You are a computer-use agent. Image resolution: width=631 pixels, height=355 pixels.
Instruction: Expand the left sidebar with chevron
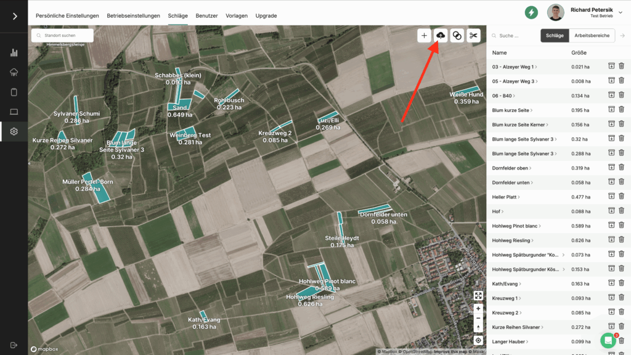coord(14,16)
